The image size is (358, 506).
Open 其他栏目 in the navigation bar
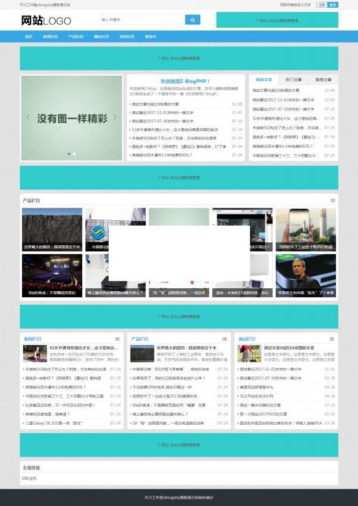point(127,36)
